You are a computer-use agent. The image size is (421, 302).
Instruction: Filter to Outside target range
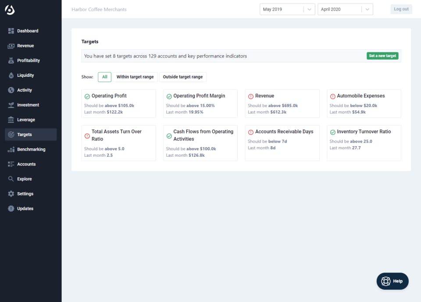point(182,77)
